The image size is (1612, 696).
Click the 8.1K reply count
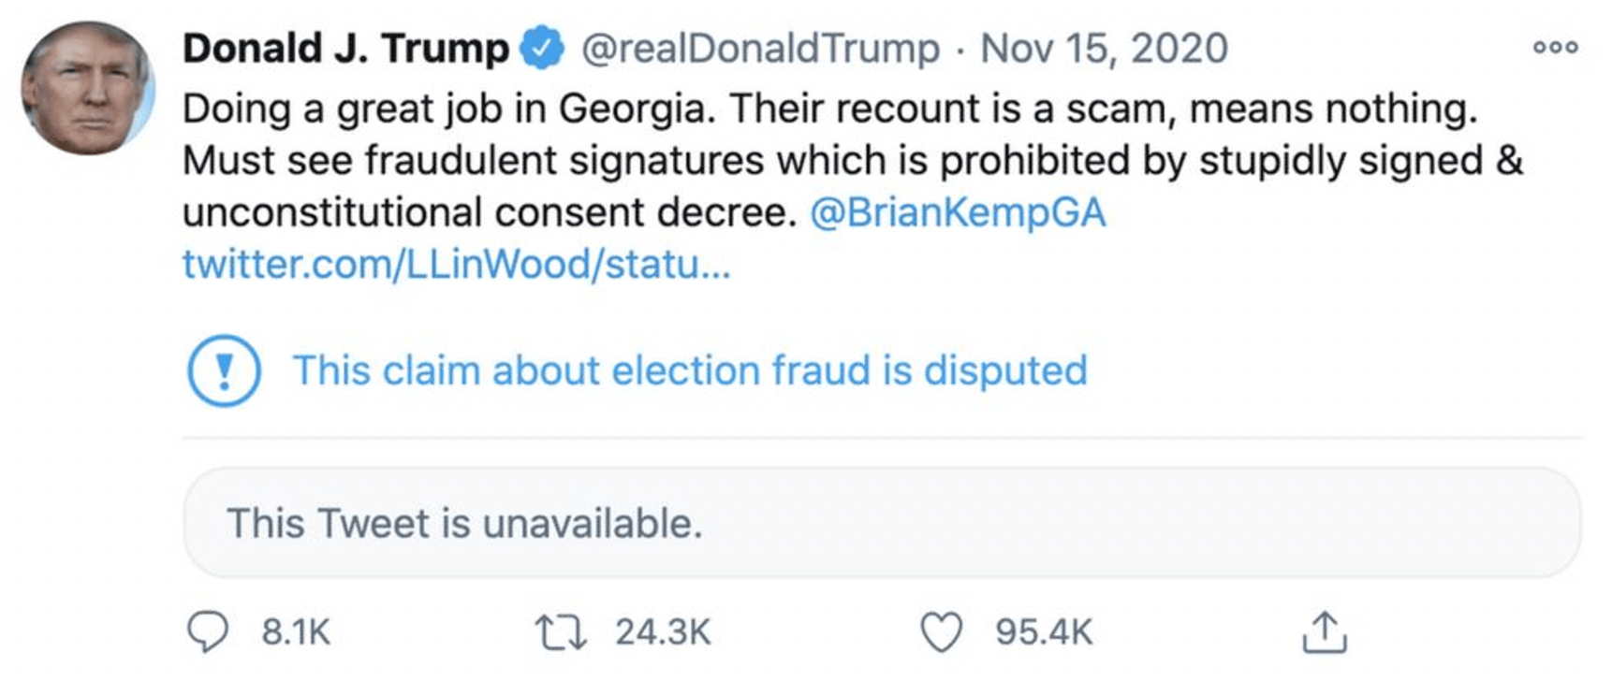[x=296, y=632]
